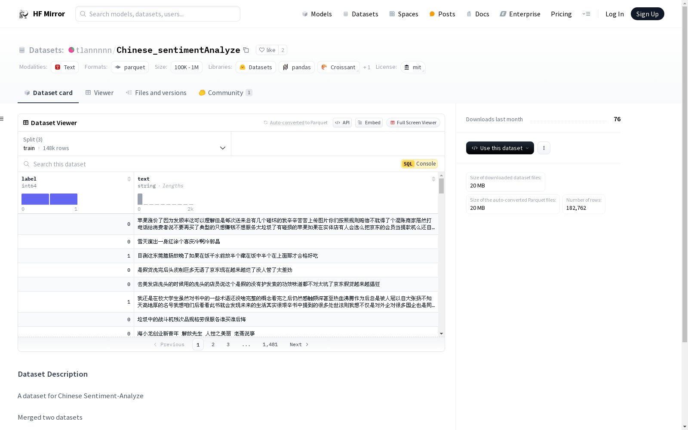Click the Number of rows value 182,762
Viewport: 688px width, 430px height.
576,208
